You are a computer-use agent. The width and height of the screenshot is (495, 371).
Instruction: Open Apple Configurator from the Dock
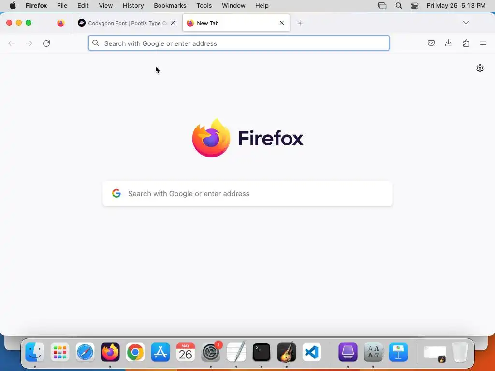click(x=348, y=352)
